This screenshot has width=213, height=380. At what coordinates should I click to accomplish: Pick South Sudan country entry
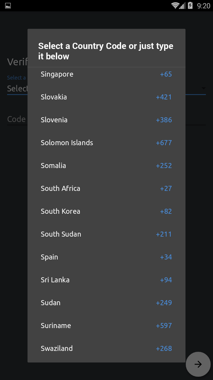tap(106, 234)
